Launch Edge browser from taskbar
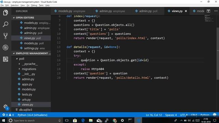Viewport: 219px width, 123px height. (83, 120)
